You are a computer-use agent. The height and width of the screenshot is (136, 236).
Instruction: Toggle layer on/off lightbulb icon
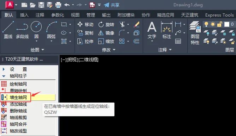point(206,24)
